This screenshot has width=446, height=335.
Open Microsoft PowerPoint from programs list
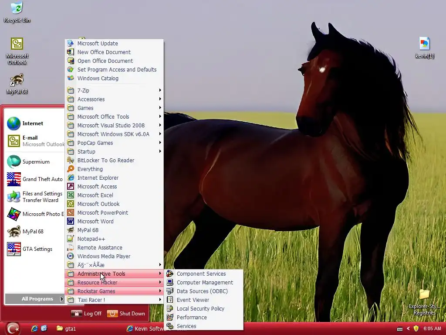[115, 213]
